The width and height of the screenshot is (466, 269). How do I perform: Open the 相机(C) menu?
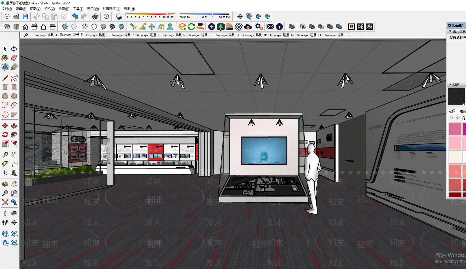tap(50, 9)
